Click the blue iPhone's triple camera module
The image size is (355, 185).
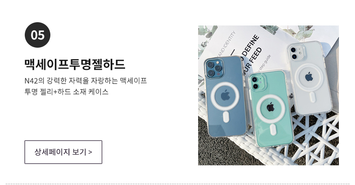tap(214, 68)
